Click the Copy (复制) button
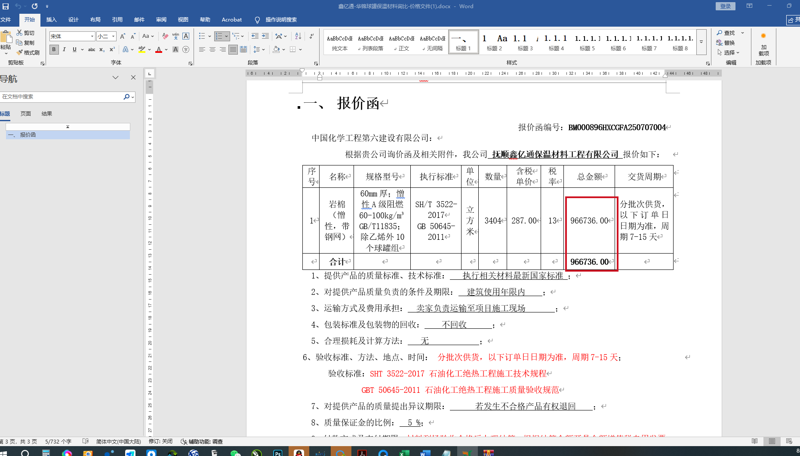This screenshot has height=456, width=800. pyautogui.click(x=25, y=43)
